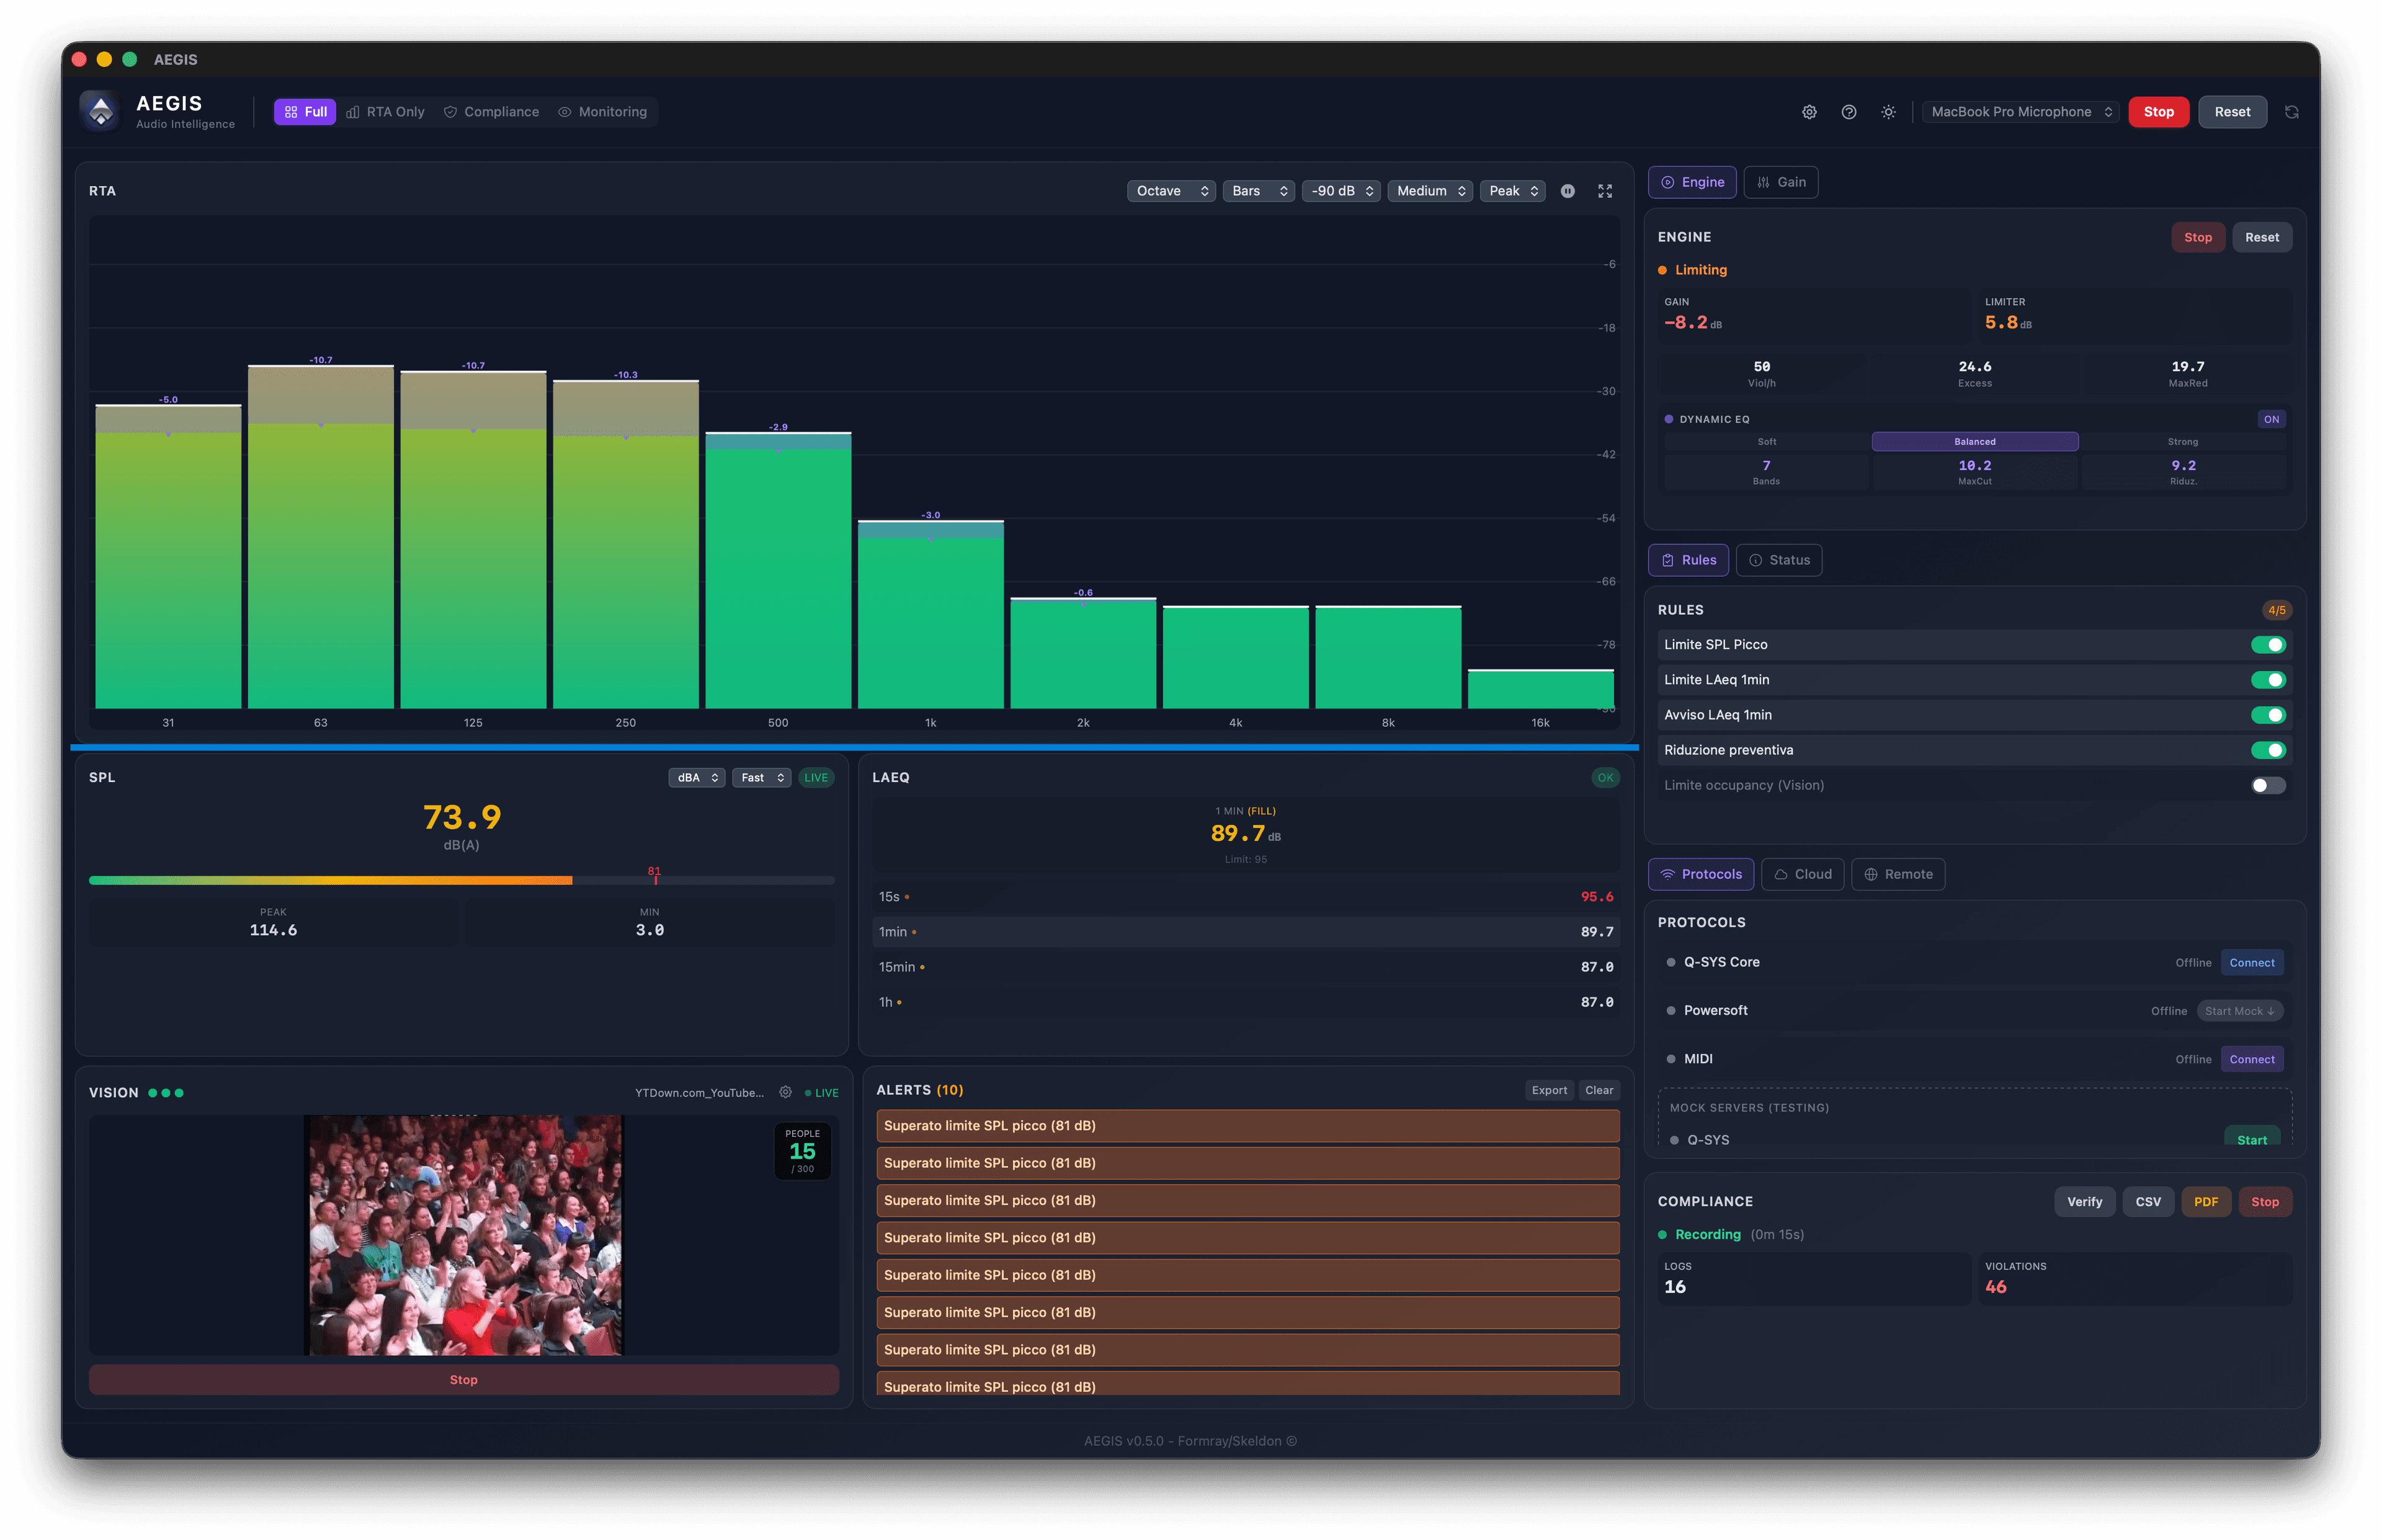
Task: Click the help question mark icon
Action: pyautogui.click(x=1848, y=112)
